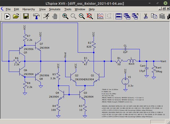170x124 pixels.
Task: Click resistor R5 3.3k
Action: [58, 76]
